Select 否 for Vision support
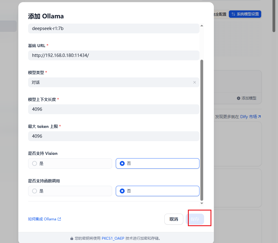 click(x=157, y=163)
